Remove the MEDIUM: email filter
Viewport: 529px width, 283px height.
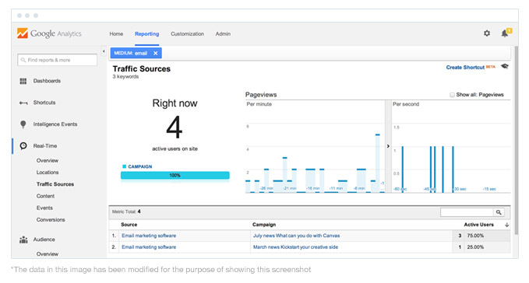pyautogui.click(x=156, y=53)
